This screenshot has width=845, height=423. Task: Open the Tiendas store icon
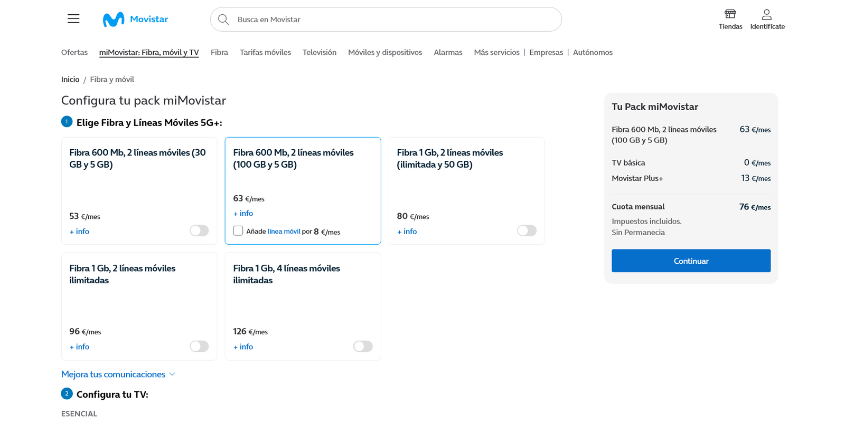(x=730, y=14)
